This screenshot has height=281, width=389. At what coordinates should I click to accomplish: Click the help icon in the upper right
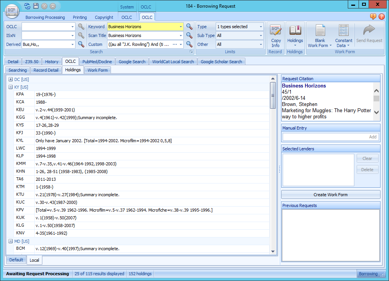(x=381, y=17)
